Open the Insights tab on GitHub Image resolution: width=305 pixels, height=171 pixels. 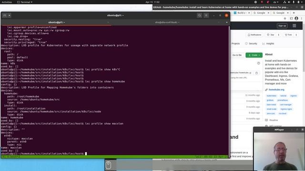tap(268, 44)
